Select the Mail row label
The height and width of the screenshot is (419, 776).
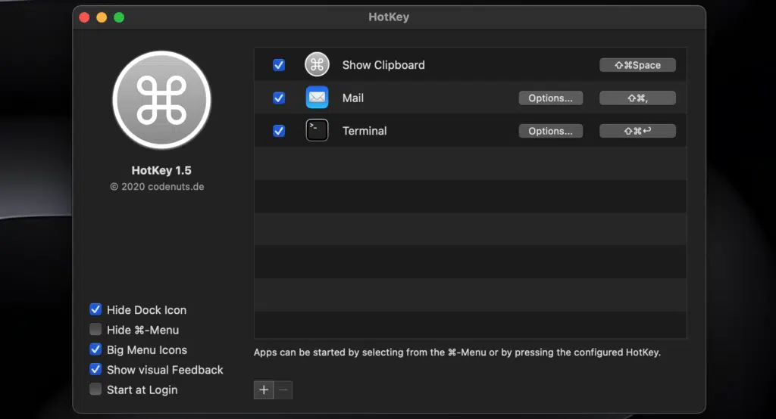[x=353, y=98]
